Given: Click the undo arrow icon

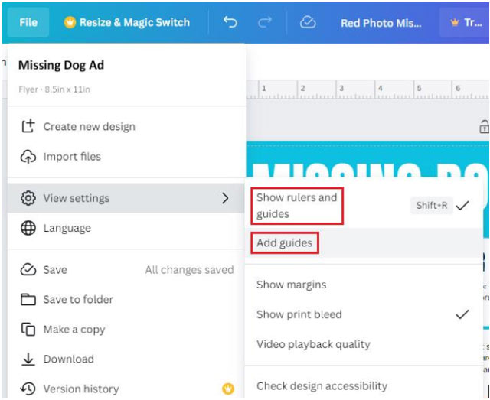Looking at the screenshot, I should [230, 23].
